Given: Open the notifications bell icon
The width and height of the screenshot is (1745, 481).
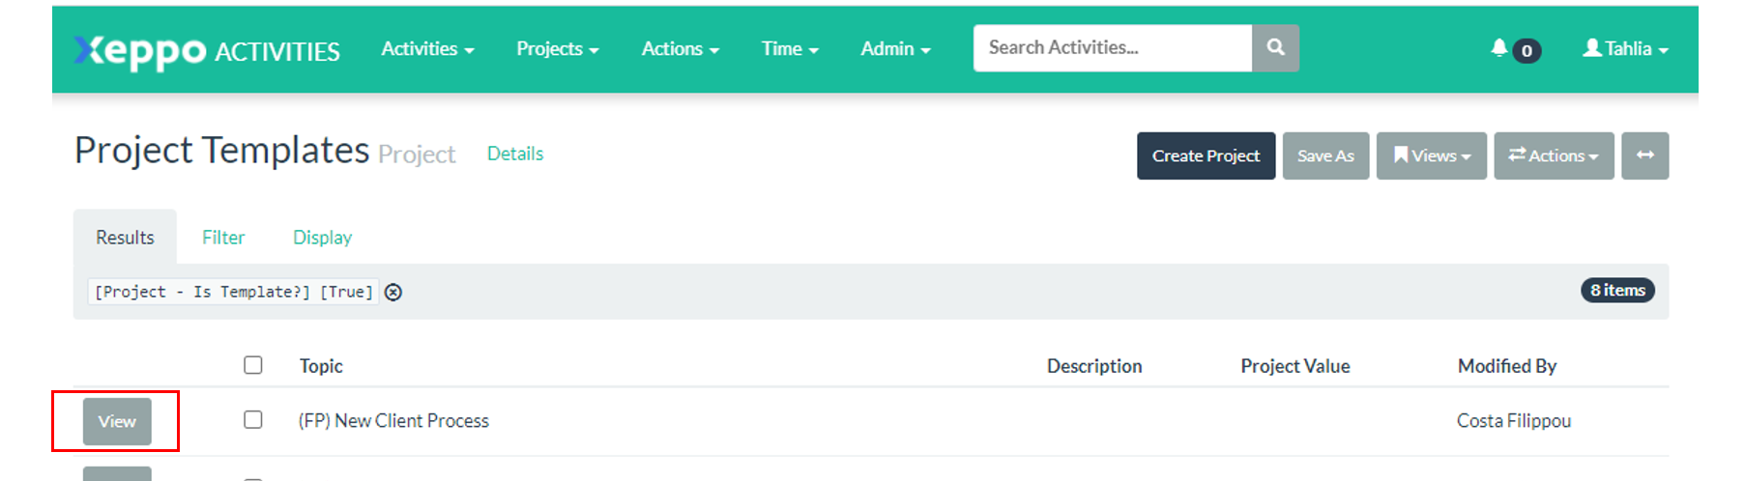Looking at the screenshot, I should pos(1498,48).
